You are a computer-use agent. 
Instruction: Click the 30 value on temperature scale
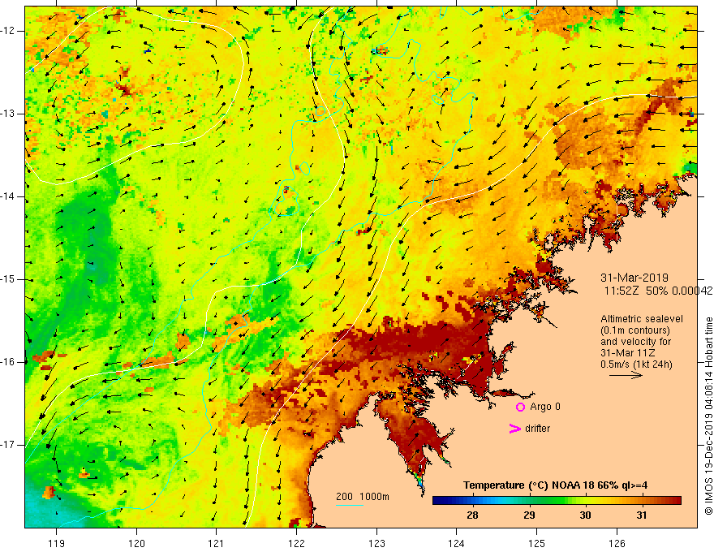point(585,515)
